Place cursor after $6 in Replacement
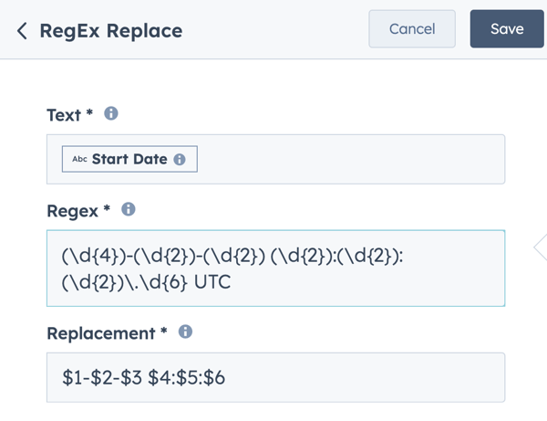The width and height of the screenshot is (547, 421). [226, 378]
